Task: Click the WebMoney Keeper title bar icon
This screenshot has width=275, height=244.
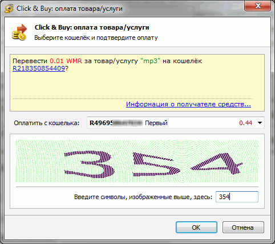Action: (x=9, y=9)
